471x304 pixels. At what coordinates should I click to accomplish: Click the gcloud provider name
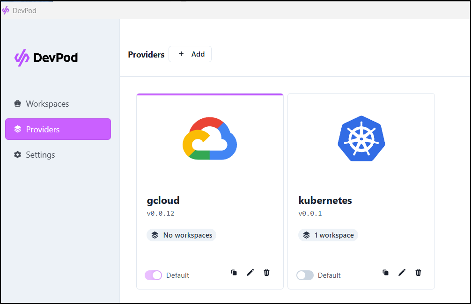coord(163,201)
